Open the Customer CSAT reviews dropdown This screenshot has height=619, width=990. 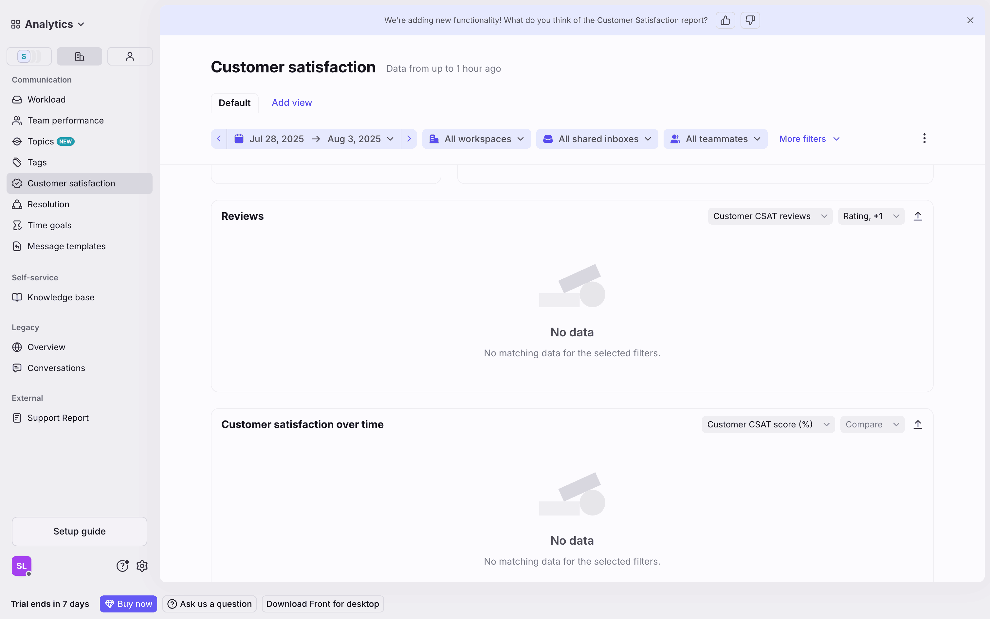point(770,216)
